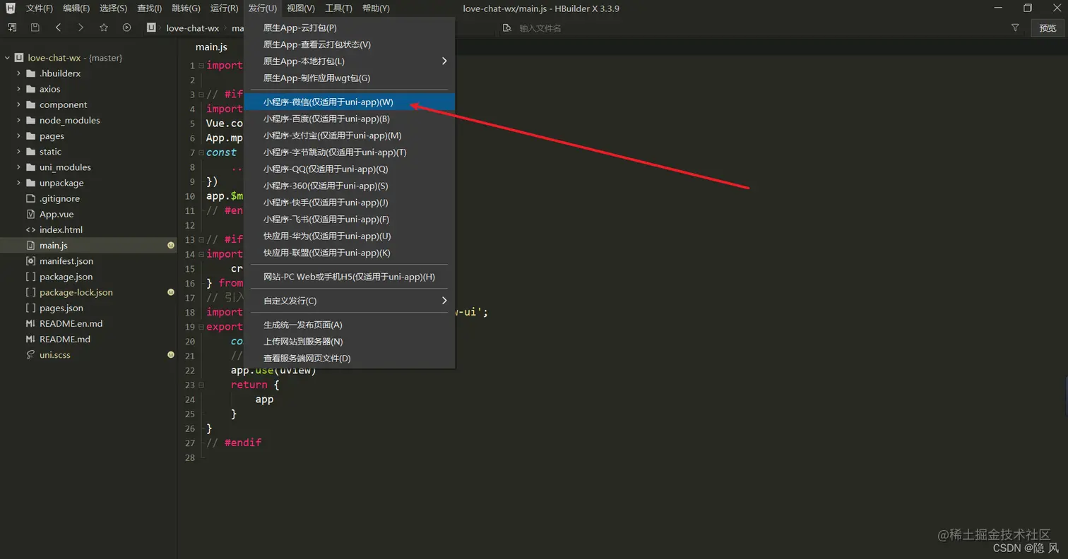Open submenu arrow for 原生App-本地打包(L)
The height and width of the screenshot is (559, 1068).
(x=444, y=61)
